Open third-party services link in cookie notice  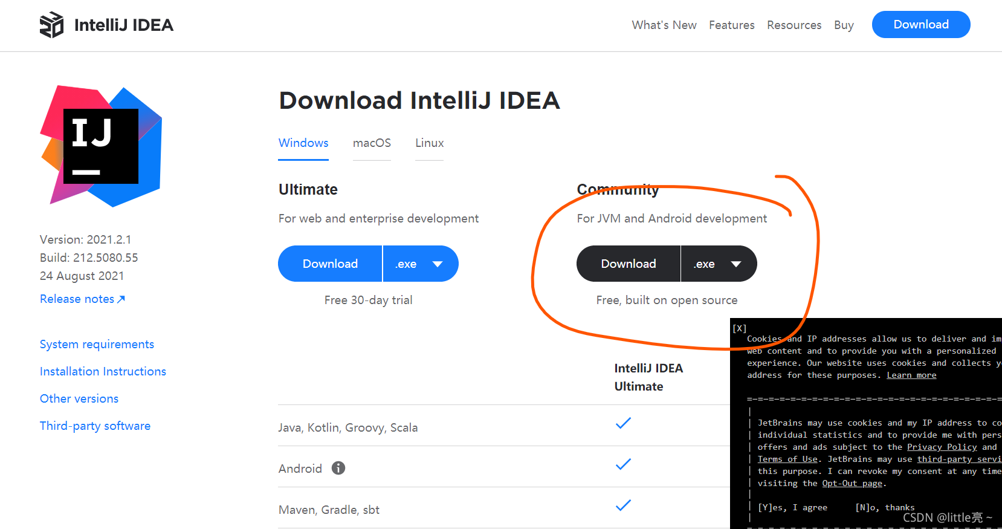click(959, 459)
